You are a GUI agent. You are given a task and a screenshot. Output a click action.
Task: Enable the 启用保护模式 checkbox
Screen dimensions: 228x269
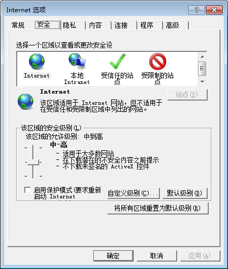pos(27,190)
